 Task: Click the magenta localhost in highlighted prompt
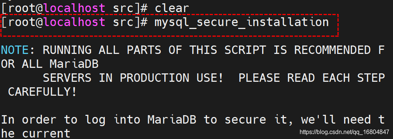tap(75, 22)
